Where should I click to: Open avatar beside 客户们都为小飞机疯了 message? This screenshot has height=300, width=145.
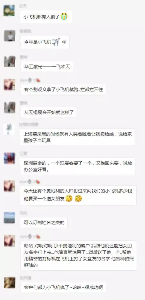point(10,283)
